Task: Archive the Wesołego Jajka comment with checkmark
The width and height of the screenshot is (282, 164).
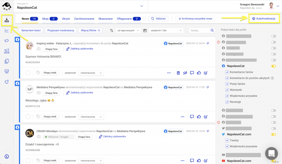Action: tap(205, 117)
